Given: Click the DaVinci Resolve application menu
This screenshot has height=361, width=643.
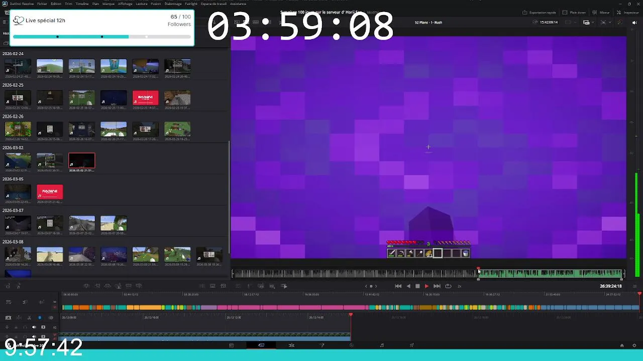Looking at the screenshot, I should (x=21, y=4).
